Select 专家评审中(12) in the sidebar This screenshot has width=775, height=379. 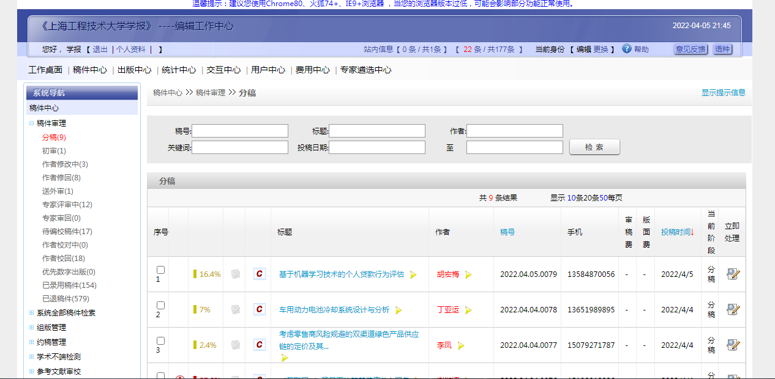pyautogui.click(x=67, y=205)
